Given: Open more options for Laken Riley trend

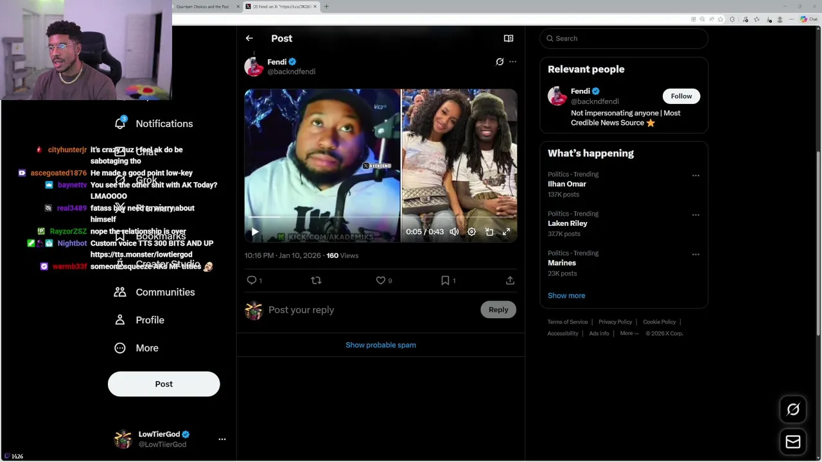Looking at the screenshot, I should (695, 215).
